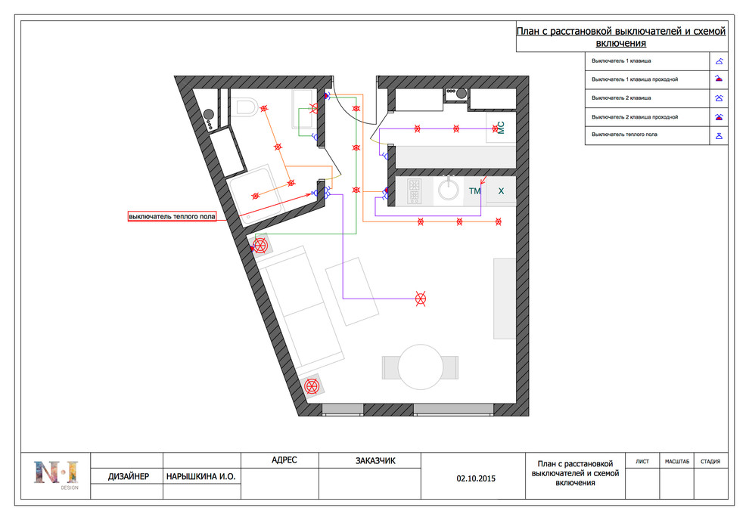This screenshot has width=749, height=520.
Task: Click the living room central ceiling light
Action: pyautogui.click(x=421, y=298)
